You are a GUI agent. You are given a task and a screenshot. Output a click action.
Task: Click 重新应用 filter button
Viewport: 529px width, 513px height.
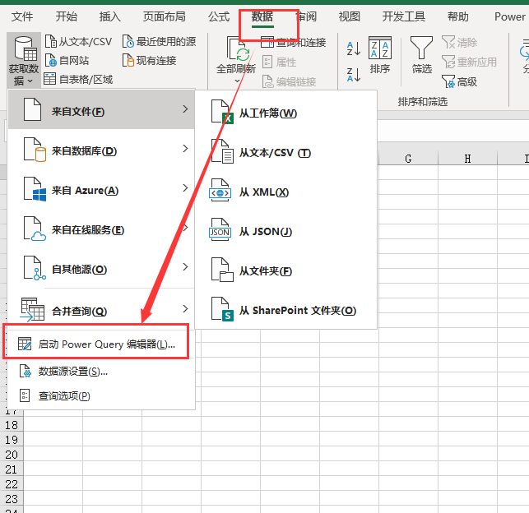pos(469,62)
